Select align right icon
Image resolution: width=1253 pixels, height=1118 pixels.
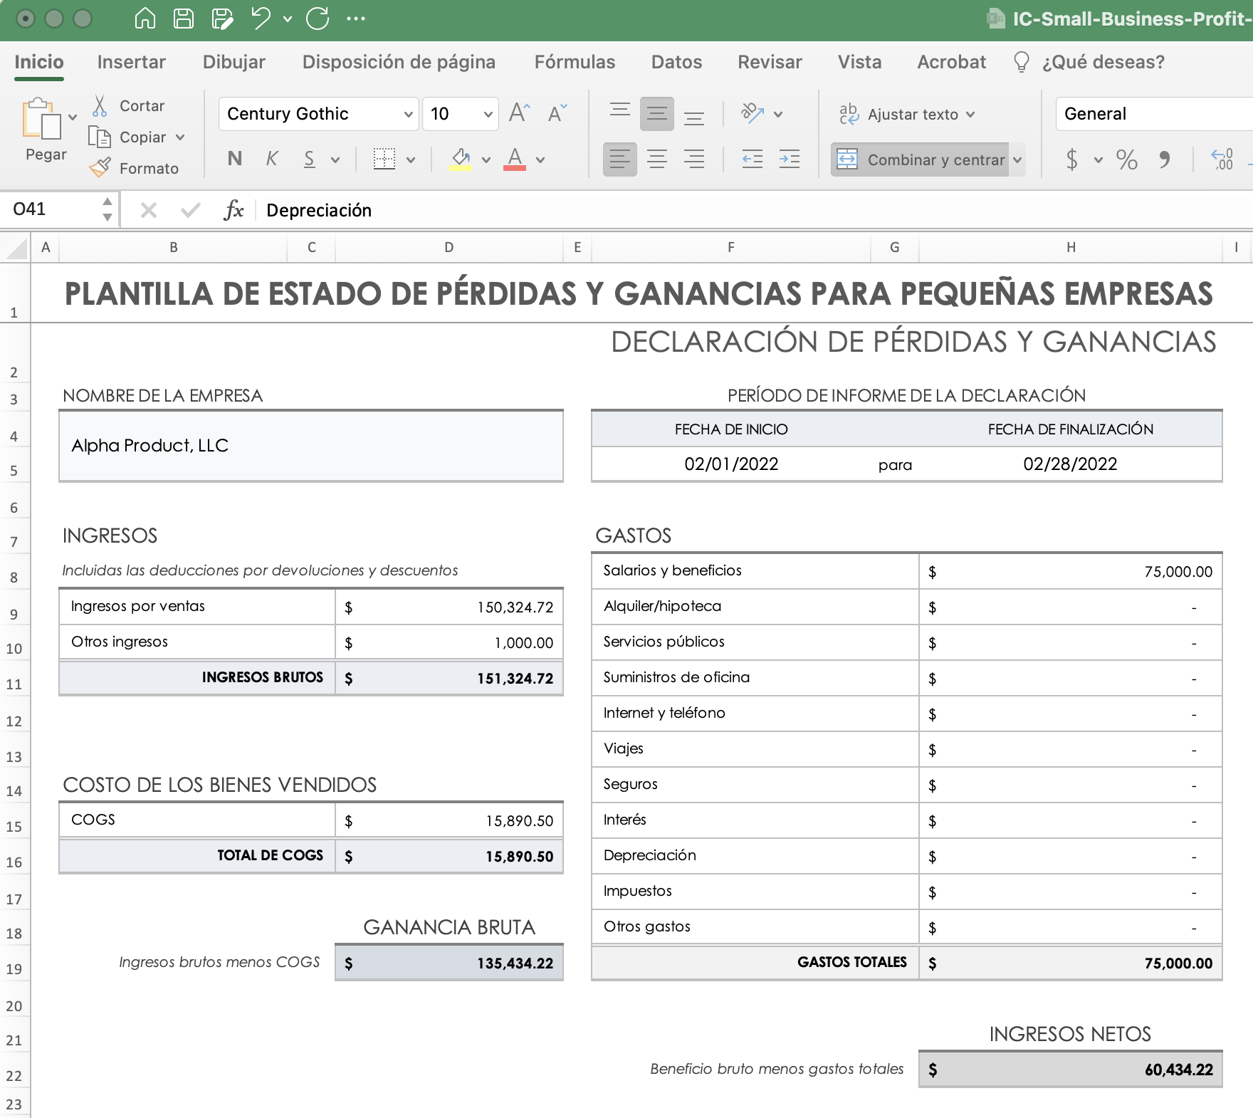coord(694,159)
